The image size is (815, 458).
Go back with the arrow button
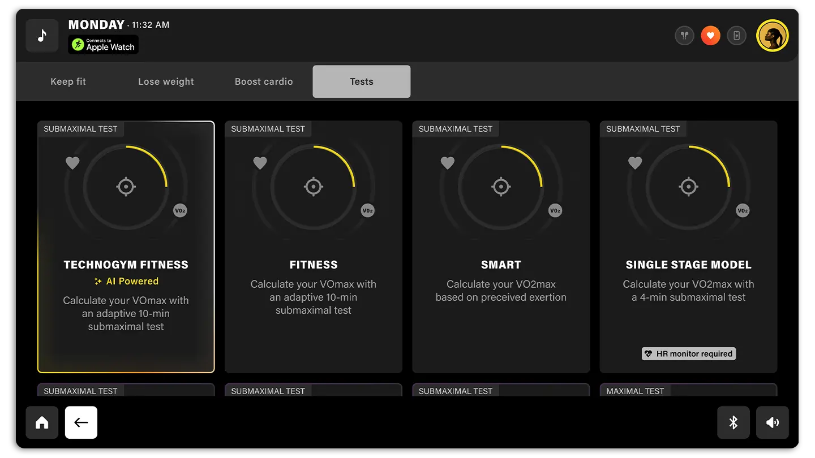81,422
